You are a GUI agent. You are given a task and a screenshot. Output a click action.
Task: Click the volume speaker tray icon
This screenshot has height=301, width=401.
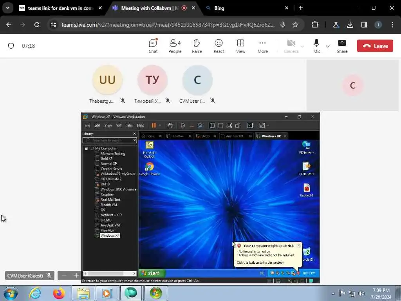tap(361, 293)
